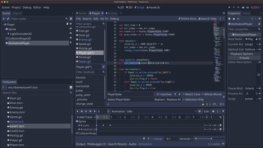Toggle visibility of the Sprite node
This screenshot has height=148, width=263.
(x=71, y=28)
